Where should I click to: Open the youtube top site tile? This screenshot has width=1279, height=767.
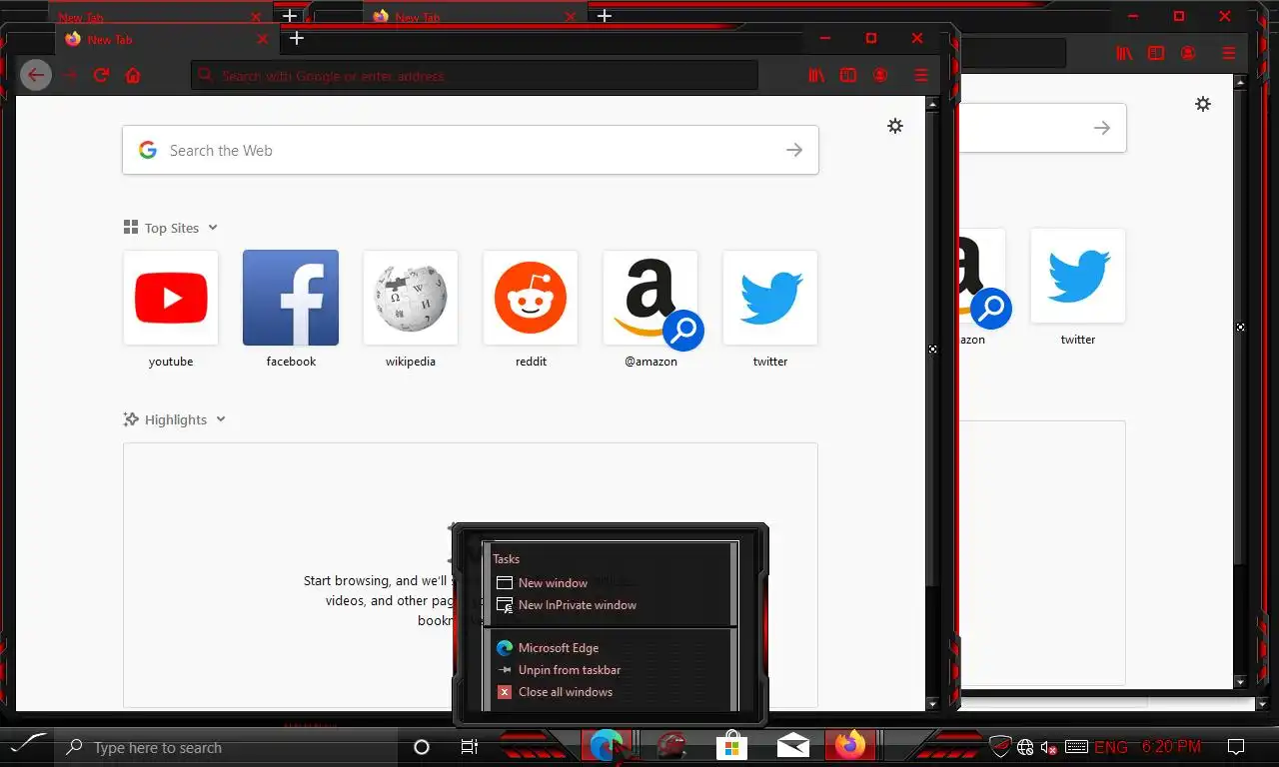pyautogui.click(x=171, y=298)
